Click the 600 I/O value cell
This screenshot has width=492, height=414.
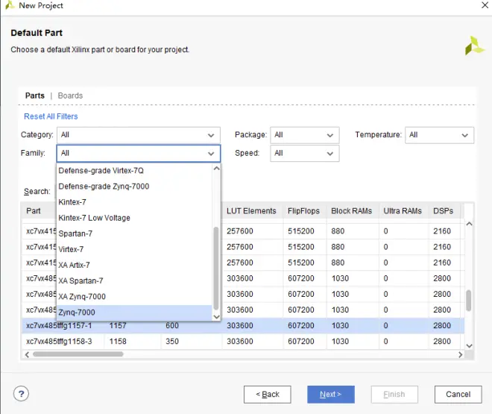(x=192, y=325)
